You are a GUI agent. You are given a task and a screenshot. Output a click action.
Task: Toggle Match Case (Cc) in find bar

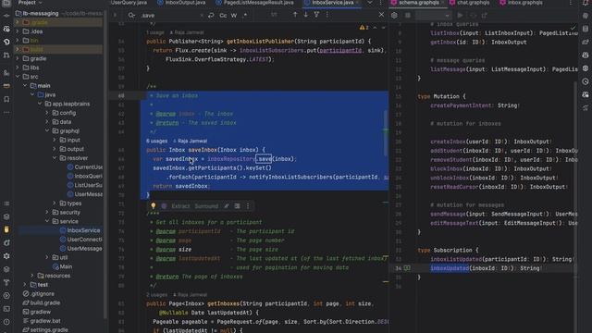pos(223,16)
